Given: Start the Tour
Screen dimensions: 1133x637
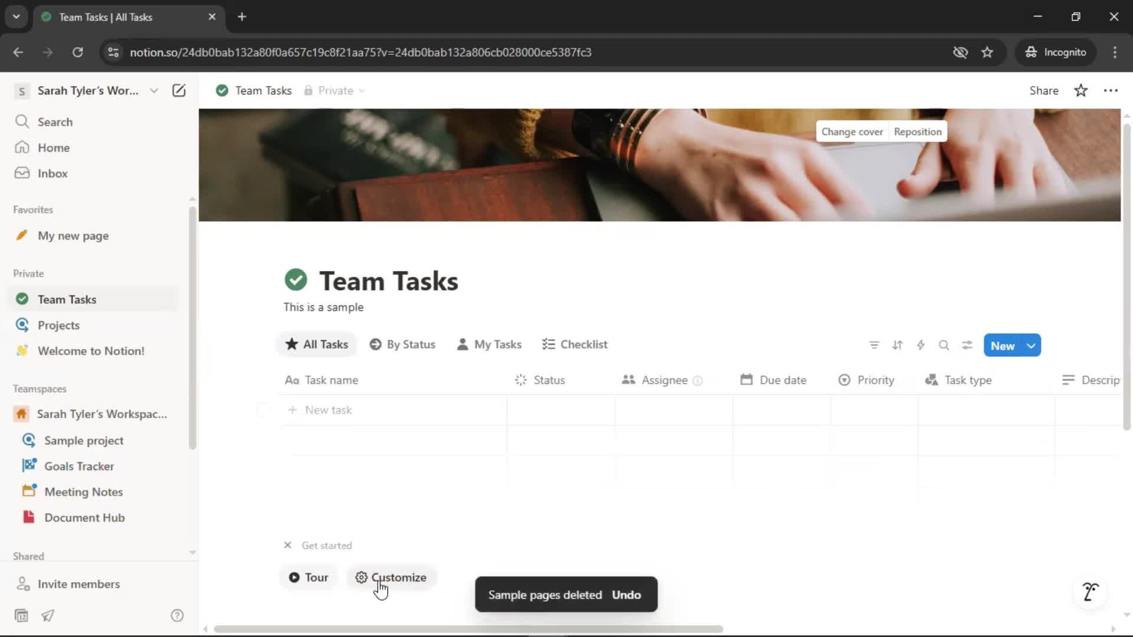Looking at the screenshot, I should 308,577.
